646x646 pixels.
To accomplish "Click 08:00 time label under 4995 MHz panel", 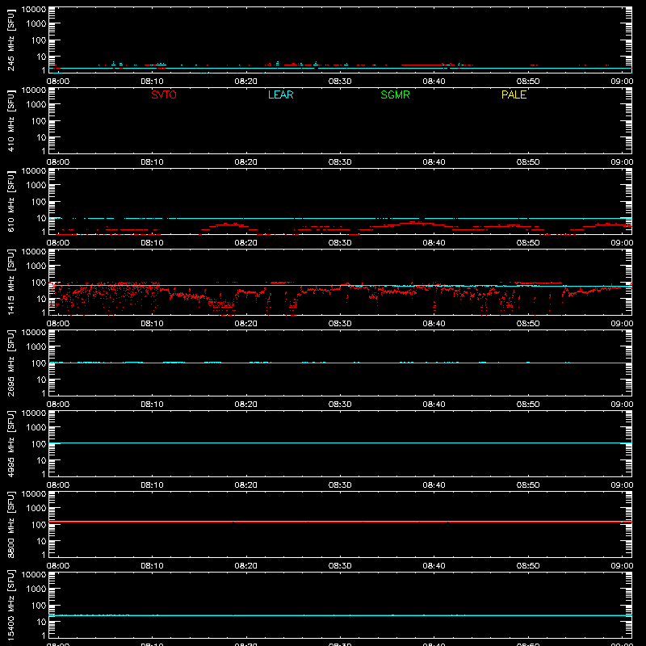I will [x=58, y=485].
